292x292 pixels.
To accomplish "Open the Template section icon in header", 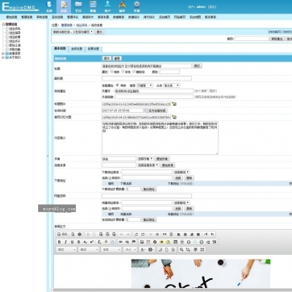I will [x=93, y=6].
